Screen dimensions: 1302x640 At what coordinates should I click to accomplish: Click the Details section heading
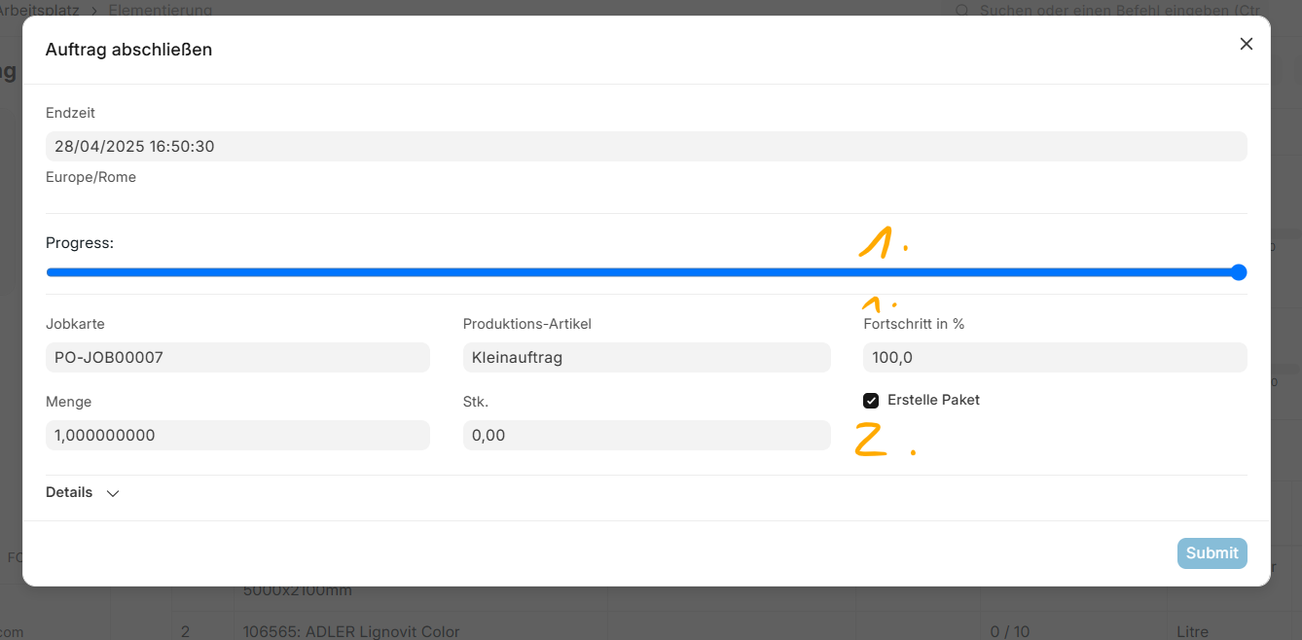[x=69, y=492]
